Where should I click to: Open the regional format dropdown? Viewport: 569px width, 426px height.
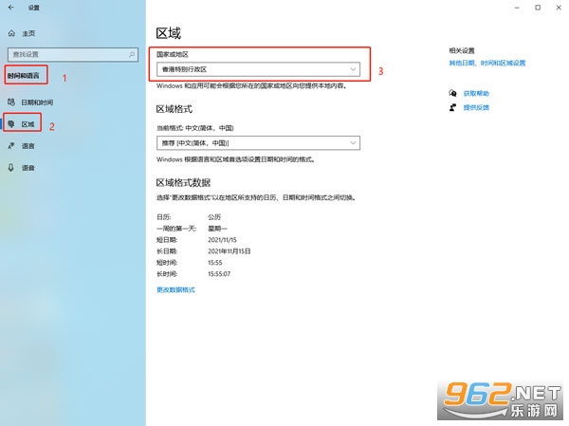[258, 143]
